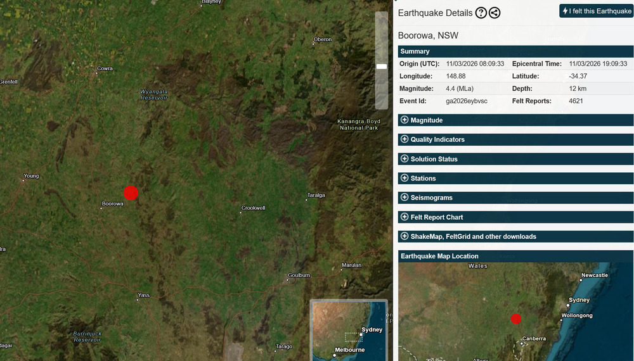Select the Summary section header
Viewport: 634px width, 361px height.
[415, 51]
